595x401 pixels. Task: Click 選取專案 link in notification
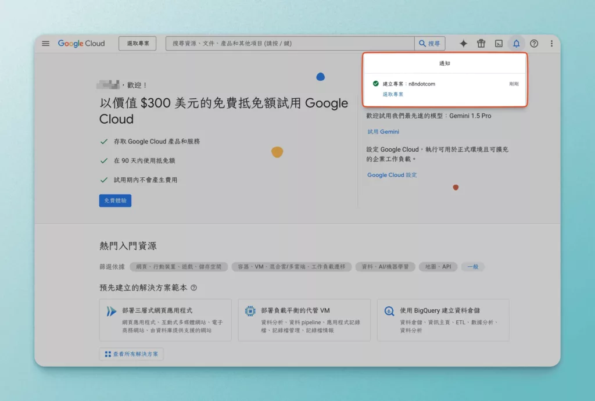pyautogui.click(x=393, y=94)
